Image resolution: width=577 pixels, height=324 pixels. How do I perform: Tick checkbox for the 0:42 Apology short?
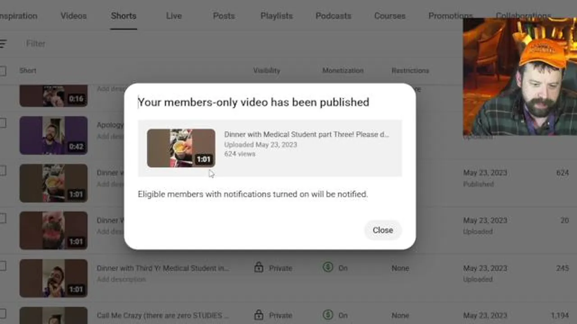(x=3, y=123)
